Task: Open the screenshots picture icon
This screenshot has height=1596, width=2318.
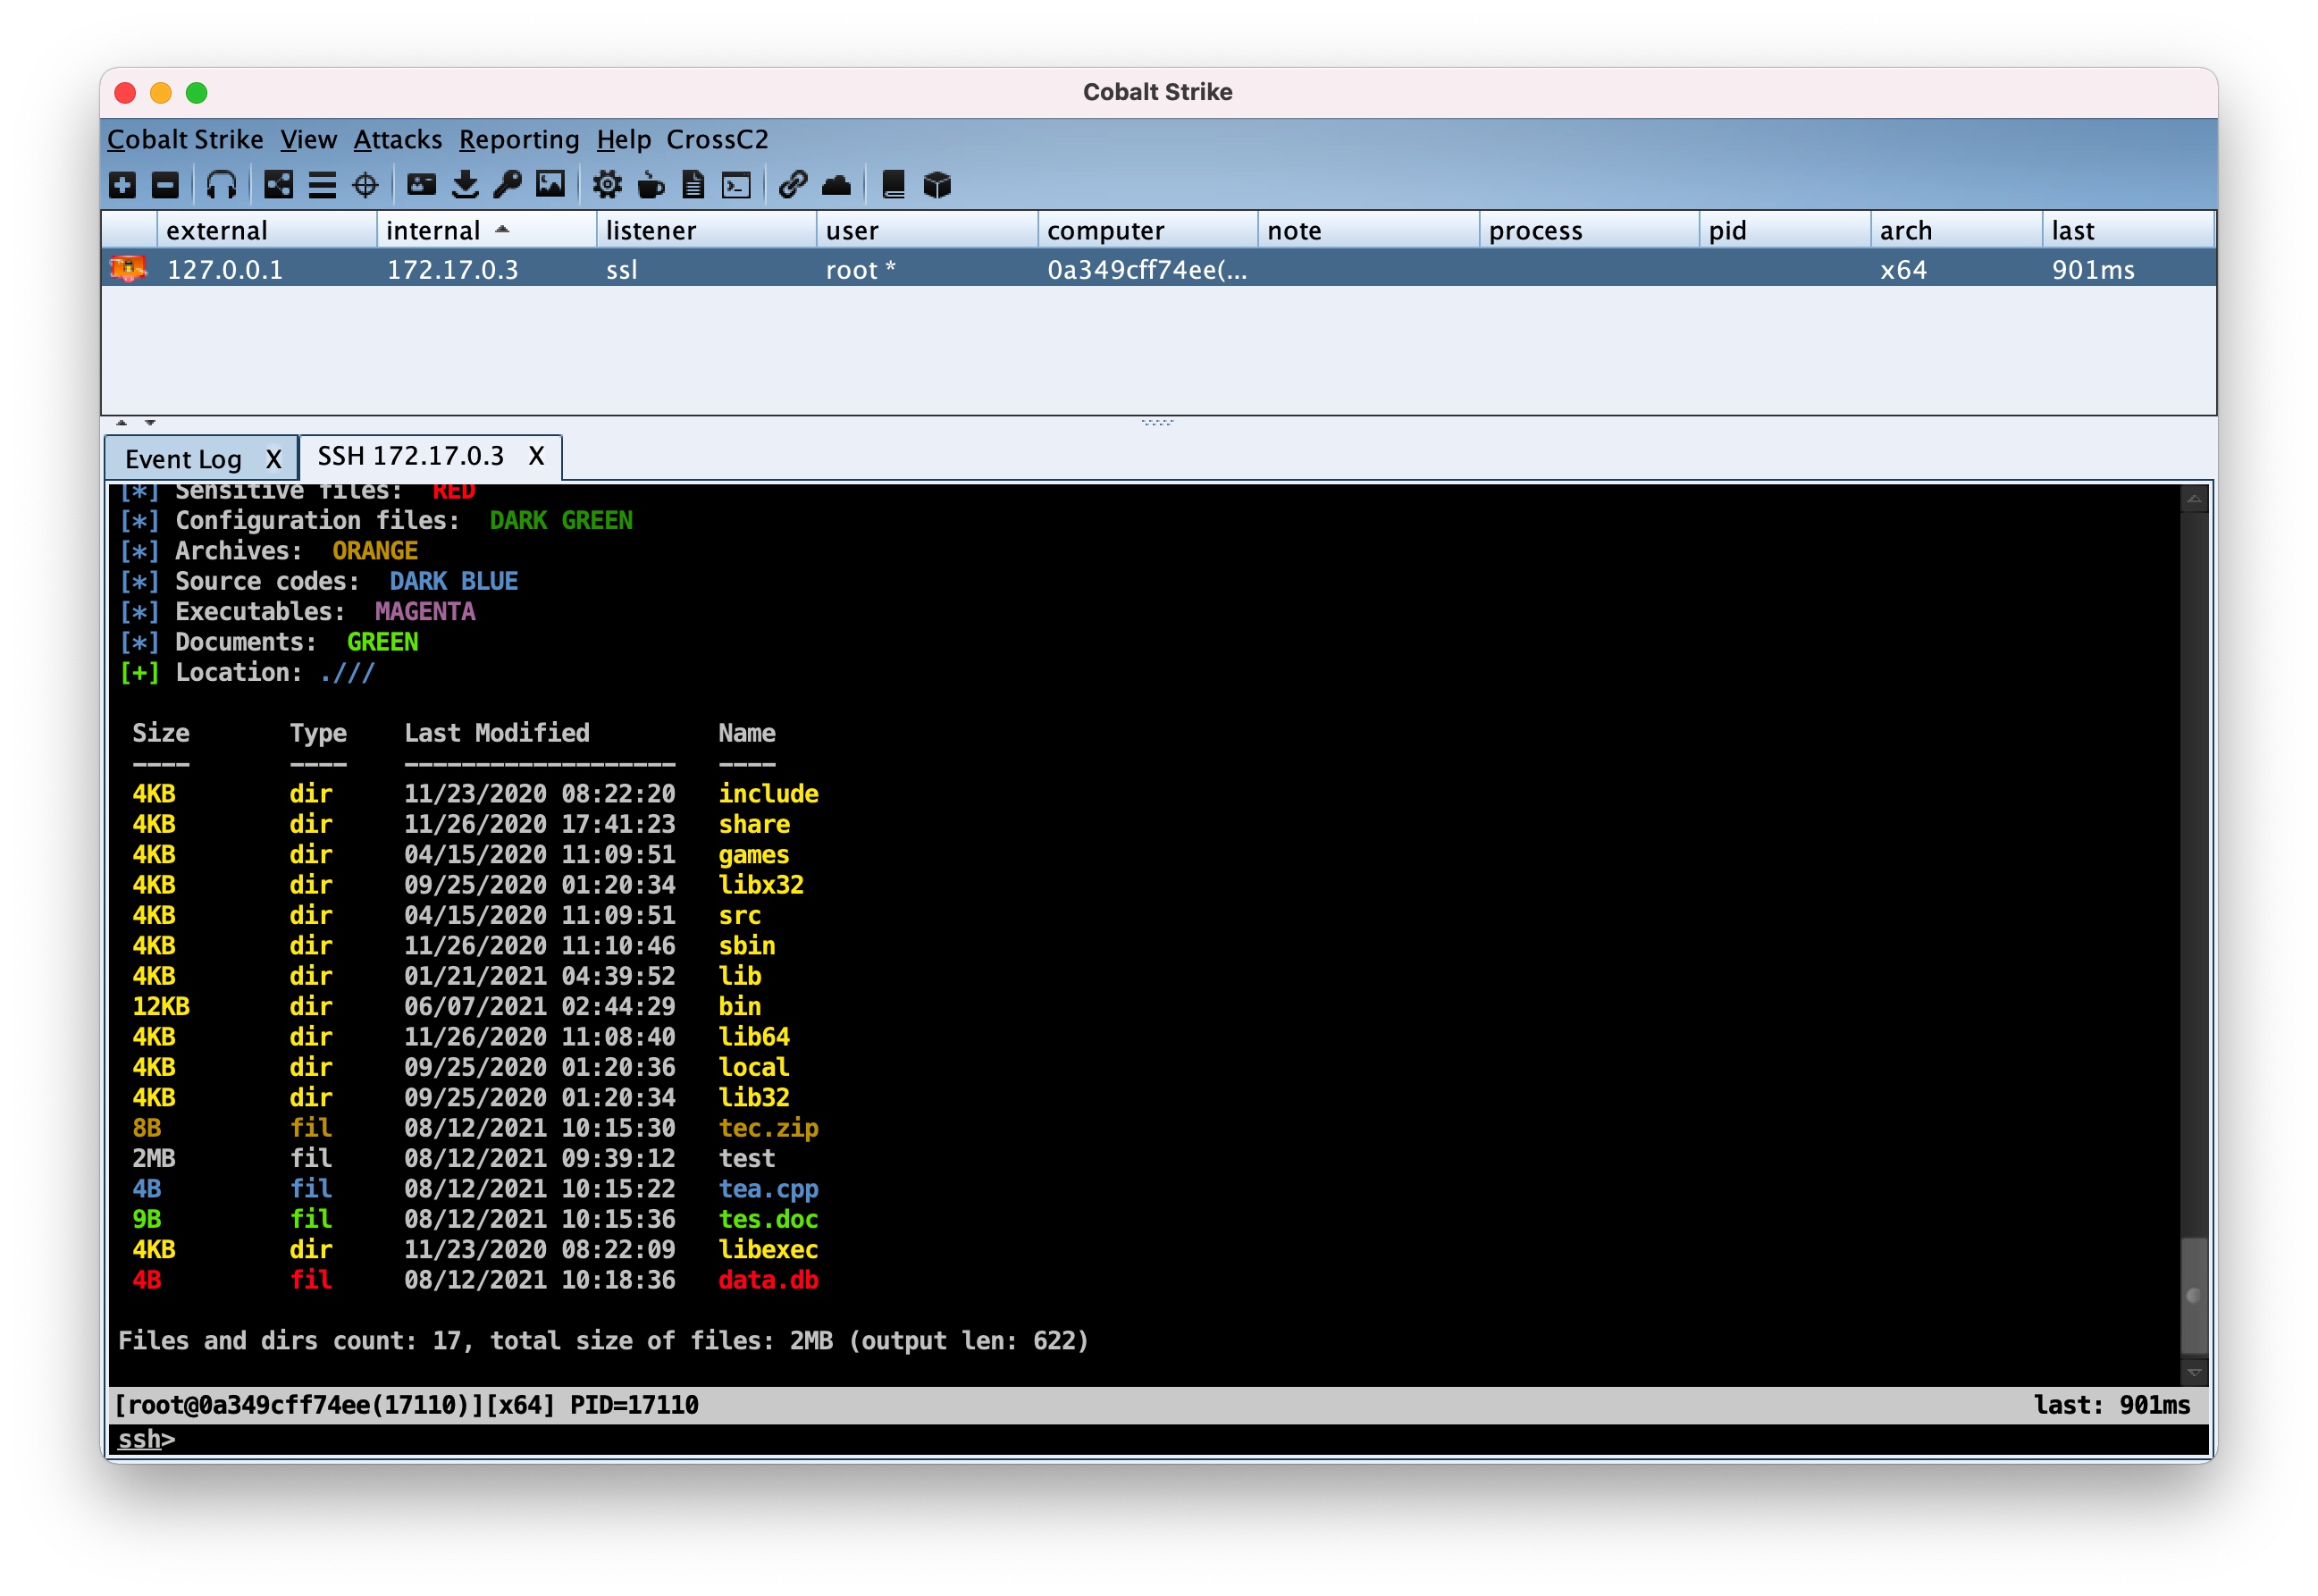Action: [x=551, y=185]
